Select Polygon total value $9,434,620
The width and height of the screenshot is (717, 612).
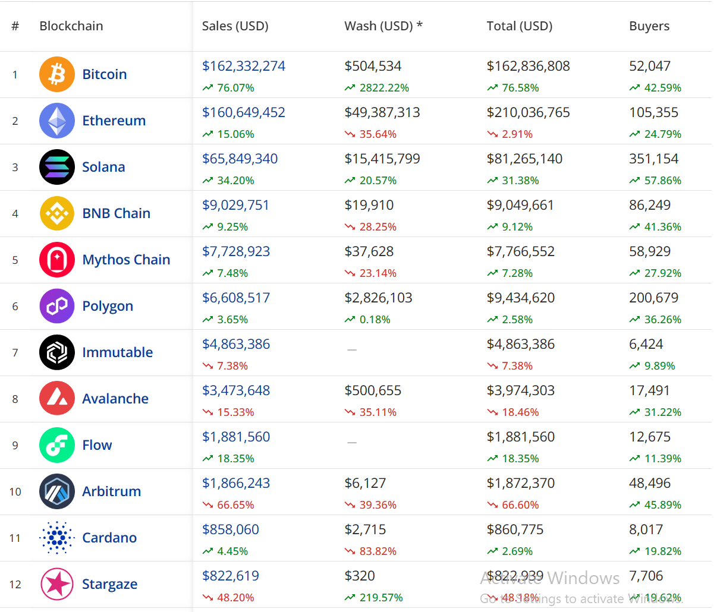pos(521,298)
